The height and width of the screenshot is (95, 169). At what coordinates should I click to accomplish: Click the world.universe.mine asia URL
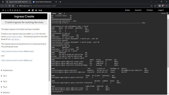coord(17,60)
